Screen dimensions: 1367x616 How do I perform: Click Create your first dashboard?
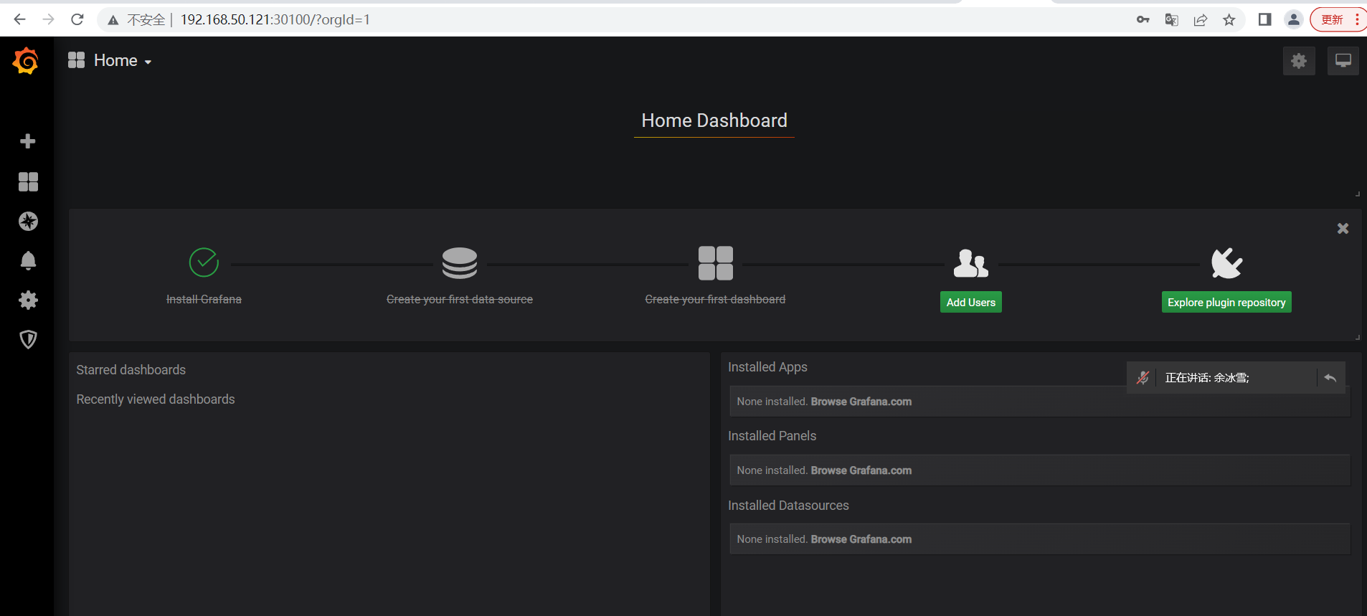pyautogui.click(x=715, y=299)
